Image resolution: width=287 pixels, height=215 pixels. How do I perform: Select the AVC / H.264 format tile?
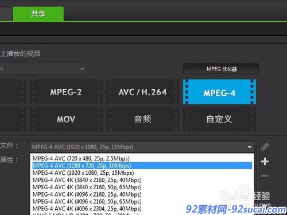pyautogui.click(x=143, y=92)
